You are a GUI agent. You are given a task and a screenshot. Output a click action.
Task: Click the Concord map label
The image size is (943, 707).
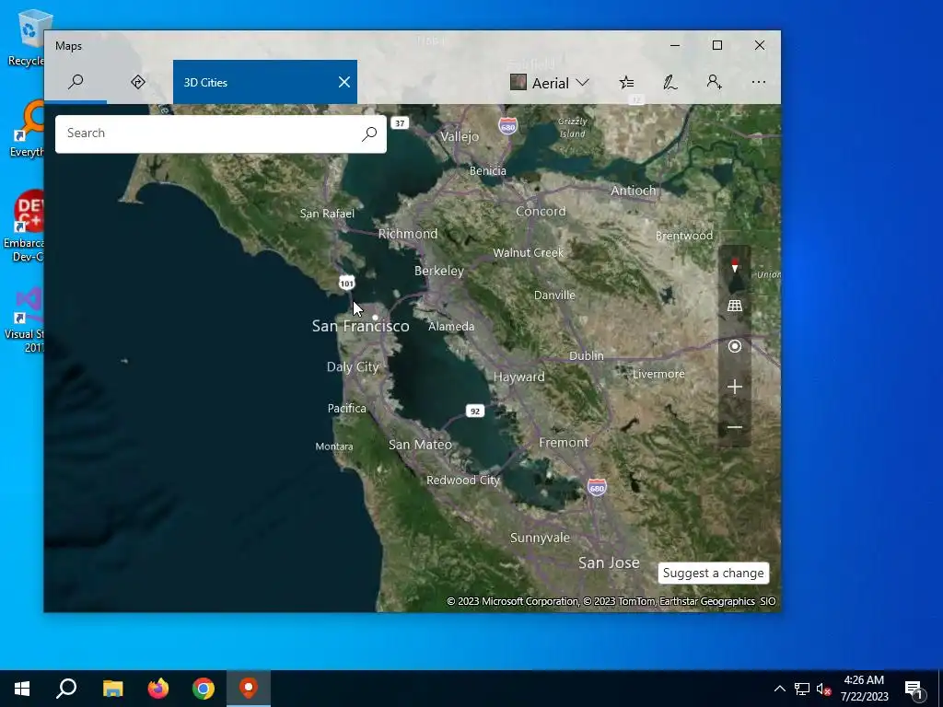pos(541,212)
